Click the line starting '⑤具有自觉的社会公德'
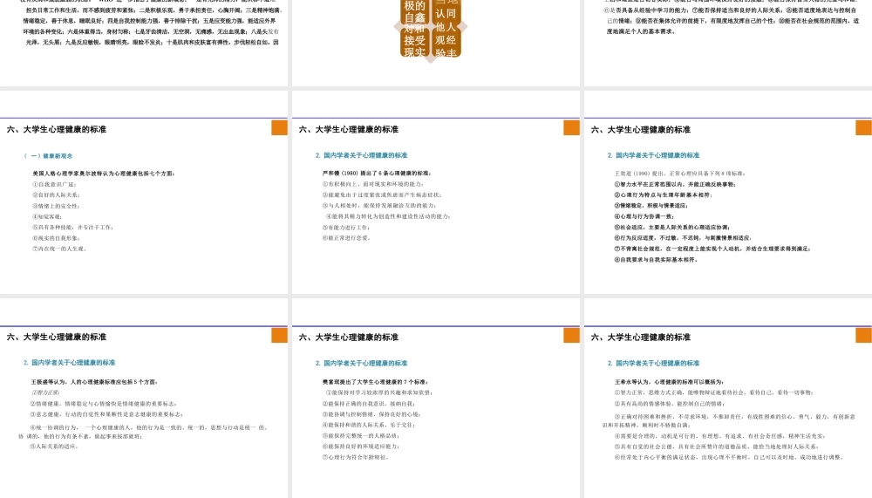Image resolution: width=872 pixels, height=498 pixels. pyautogui.click(x=716, y=447)
